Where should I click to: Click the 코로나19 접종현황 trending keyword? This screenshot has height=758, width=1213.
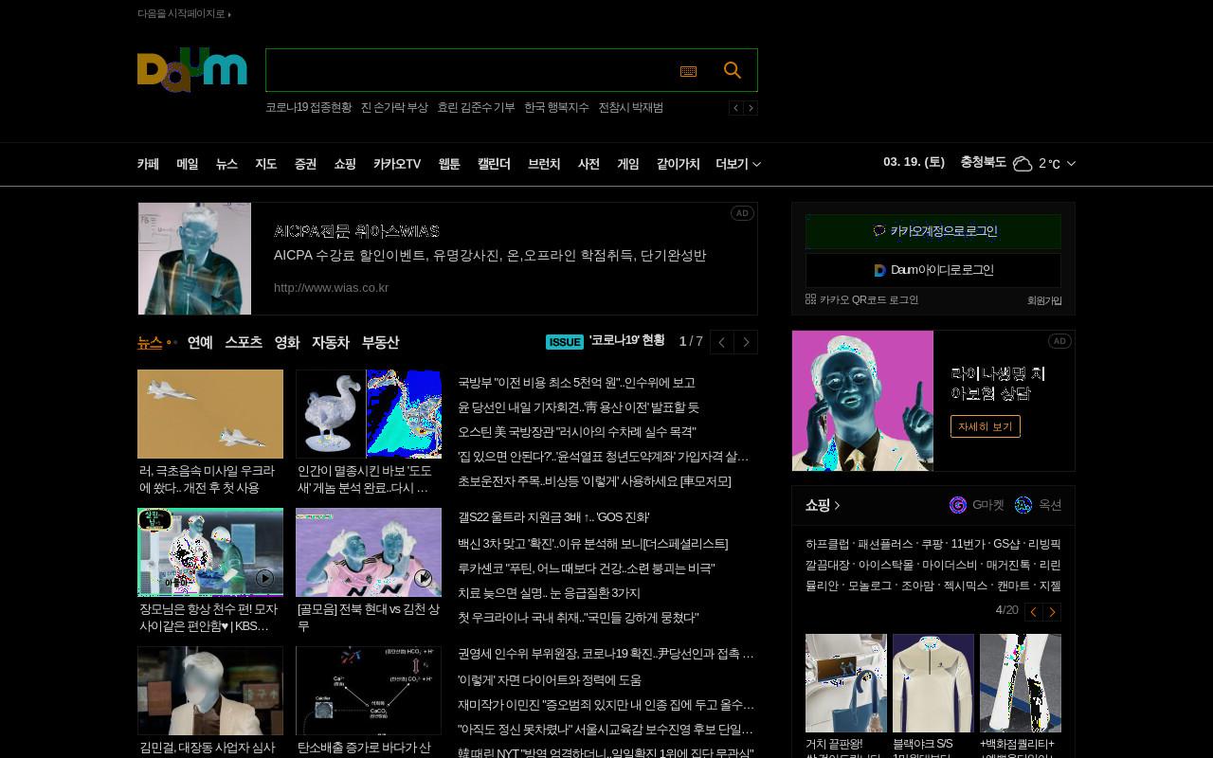(x=308, y=108)
